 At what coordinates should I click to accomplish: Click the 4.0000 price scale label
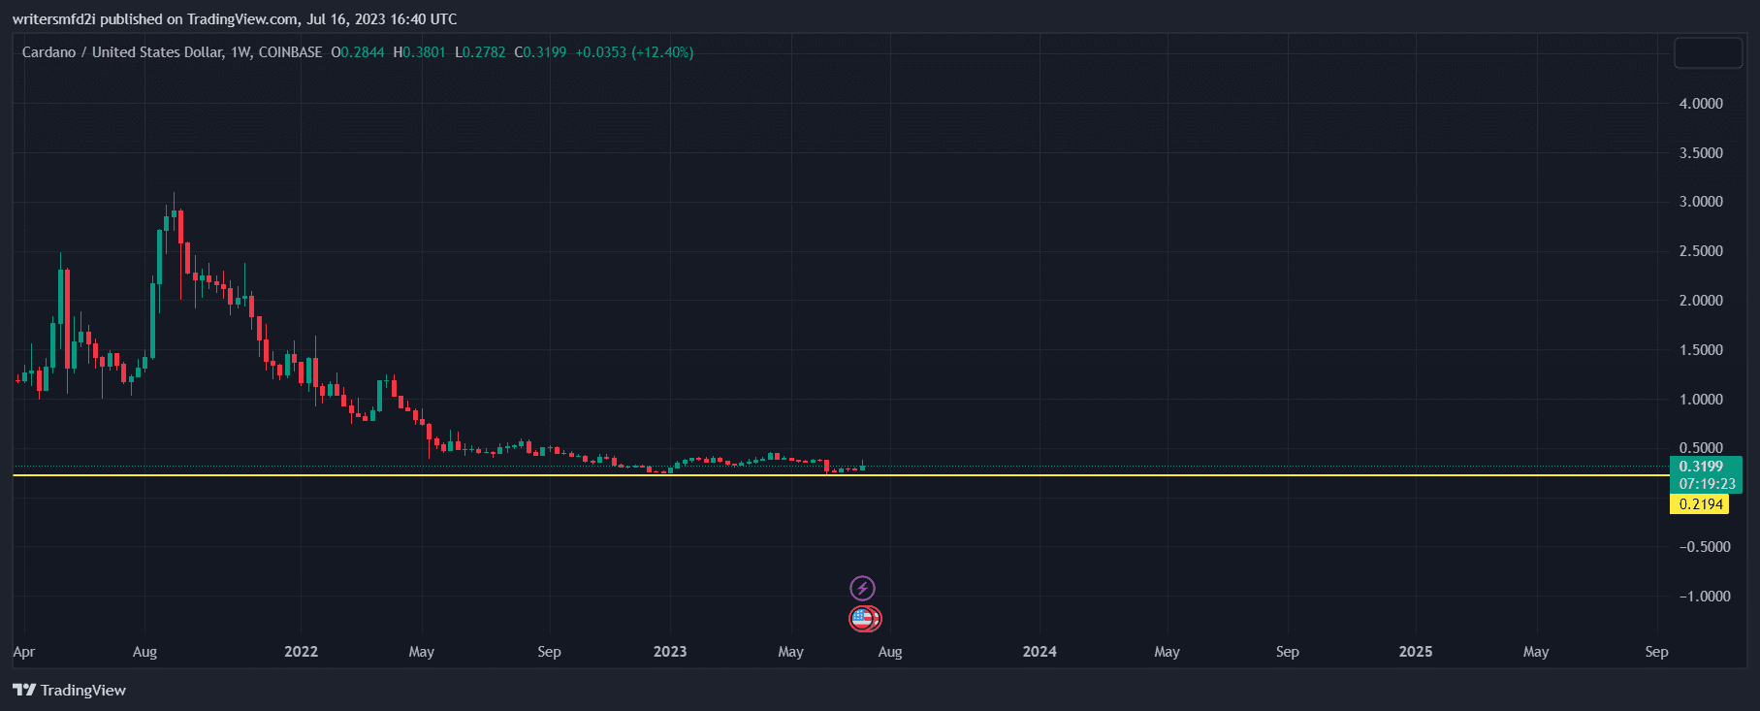[x=1701, y=104]
